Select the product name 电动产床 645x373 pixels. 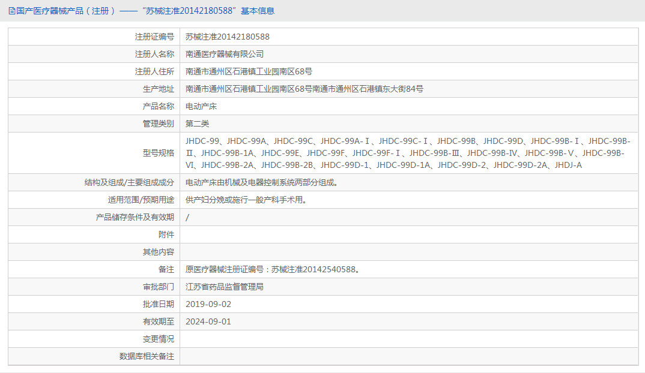(x=201, y=106)
